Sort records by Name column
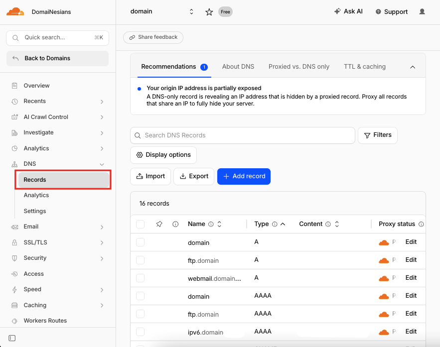Screen dimensions: 440x347 pyautogui.click(x=219, y=224)
